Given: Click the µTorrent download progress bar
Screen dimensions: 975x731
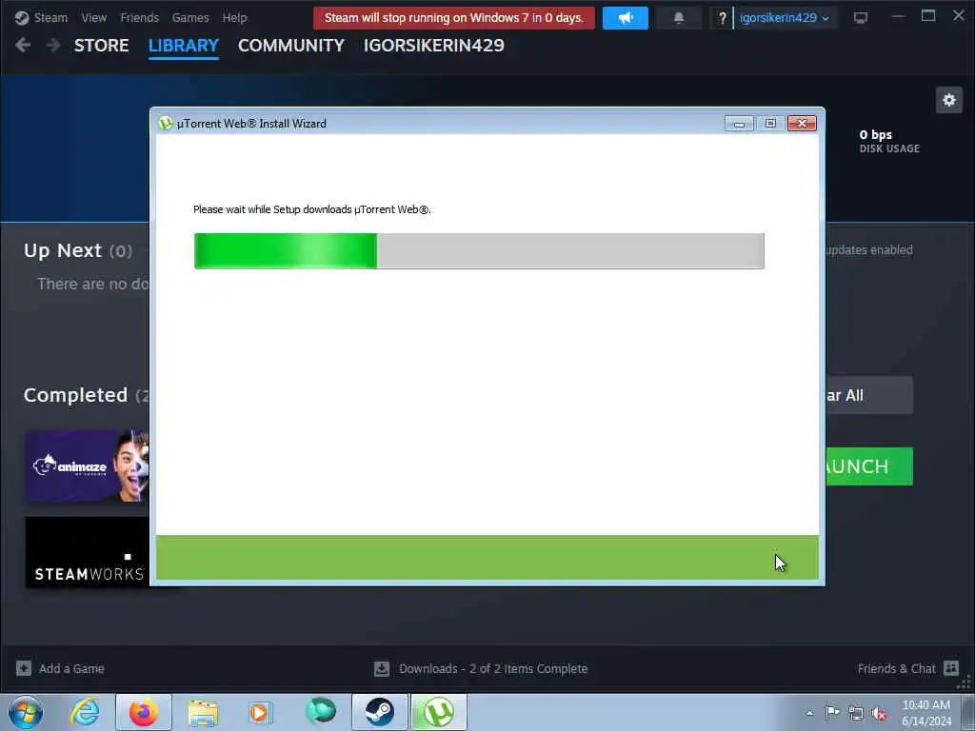Looking at the screenshot, I should (479, 251).
